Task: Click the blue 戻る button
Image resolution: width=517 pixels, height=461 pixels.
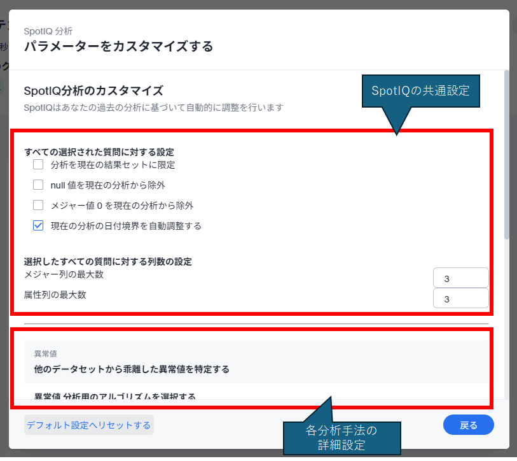Action: click(x=468, y=424)
